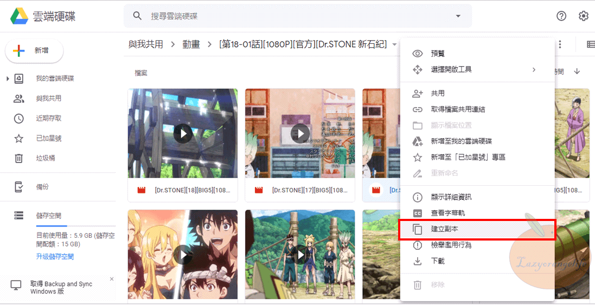
Task: Open 垃圾桶 trash in the sidebar
Action: [x=46, y=158]
